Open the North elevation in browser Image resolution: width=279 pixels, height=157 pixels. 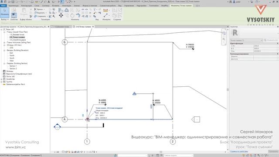point(12,55)
